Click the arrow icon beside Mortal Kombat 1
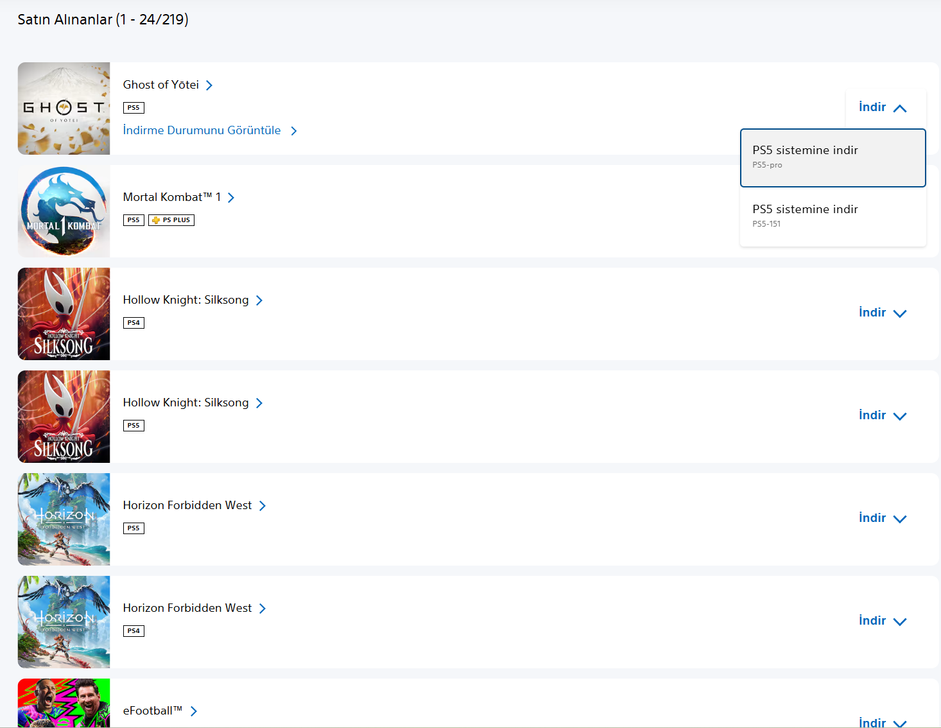941x728 pixels. 231,198
